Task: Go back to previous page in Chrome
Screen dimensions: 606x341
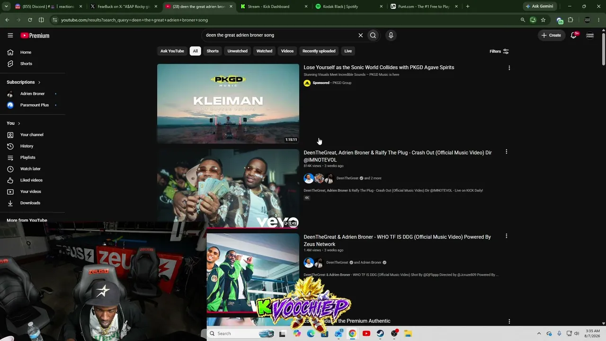Action: tap(7, 20)
